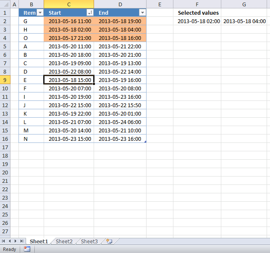Screen dimensions: 270x253
Task: Select row 27 header
Action: point(5,231)
